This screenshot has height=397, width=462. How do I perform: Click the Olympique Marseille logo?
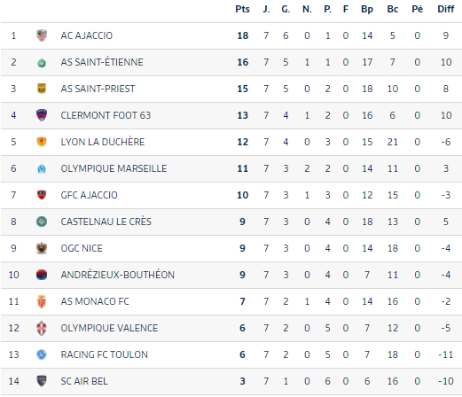[x=42, y=168]
